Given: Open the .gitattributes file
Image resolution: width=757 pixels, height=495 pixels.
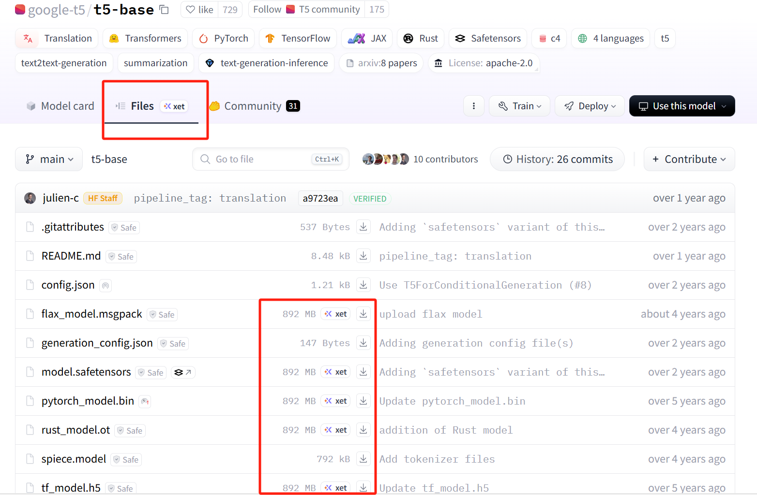Looking at the screenshot, I should [x=73, y=227].
